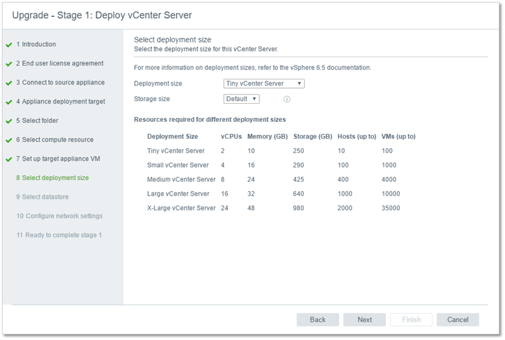Click the Back button
Screen dimensions: 505x340
pos(317,320)
